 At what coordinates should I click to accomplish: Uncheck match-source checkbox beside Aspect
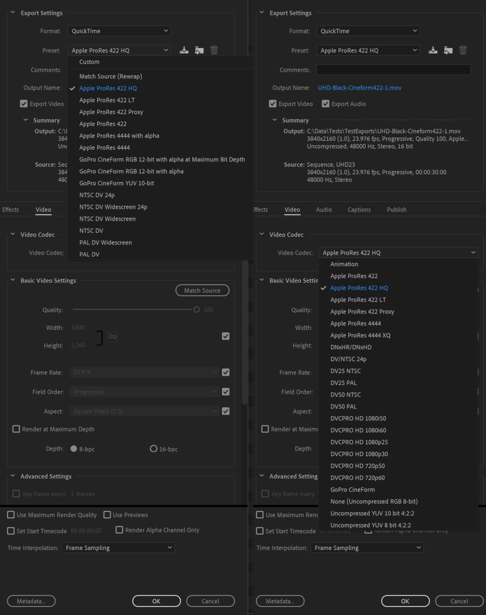[x=226, y=411]
